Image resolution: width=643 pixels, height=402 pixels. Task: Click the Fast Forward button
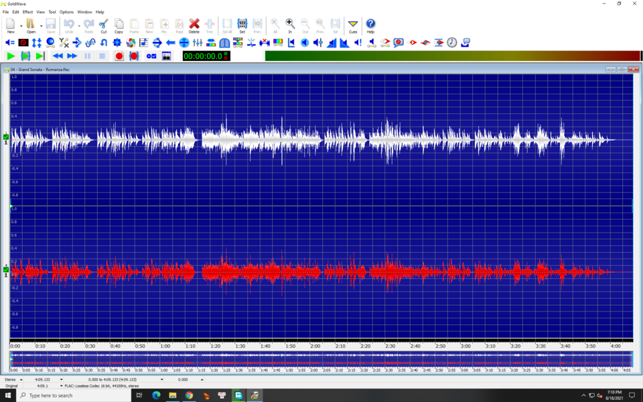[72, 56]
